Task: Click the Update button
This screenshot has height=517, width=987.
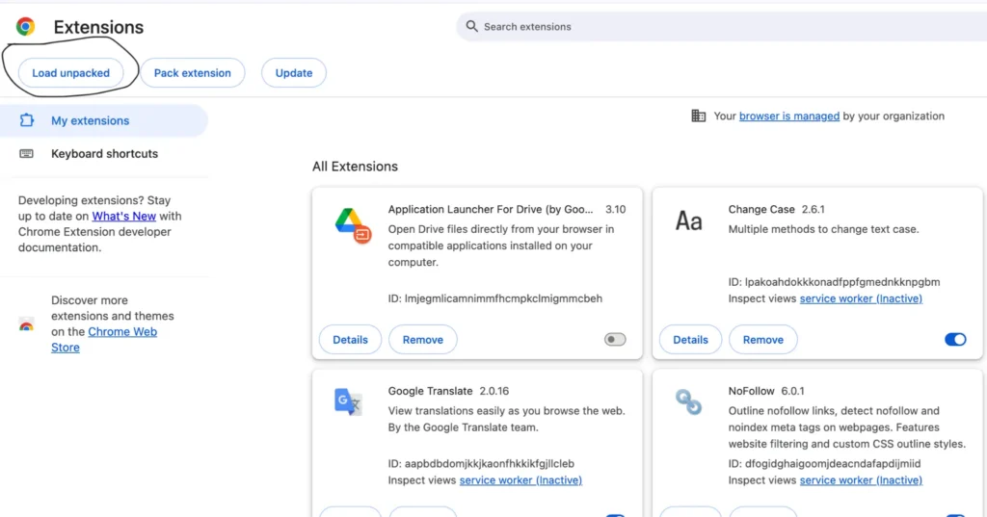Action: (x=293, y=73)
